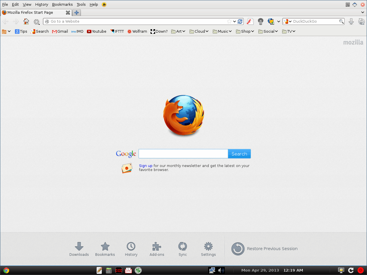This screenshot has width=367, height=275.
Task: Click the red power button in taskbar
Action: pos(361,270)
